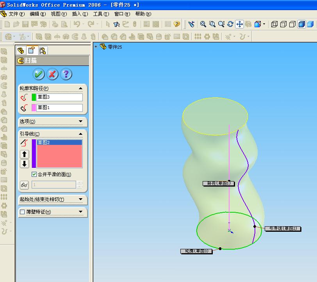Expand the 零件25 flyout tree
Screen dimensions: 317x282
pos(96,47)
